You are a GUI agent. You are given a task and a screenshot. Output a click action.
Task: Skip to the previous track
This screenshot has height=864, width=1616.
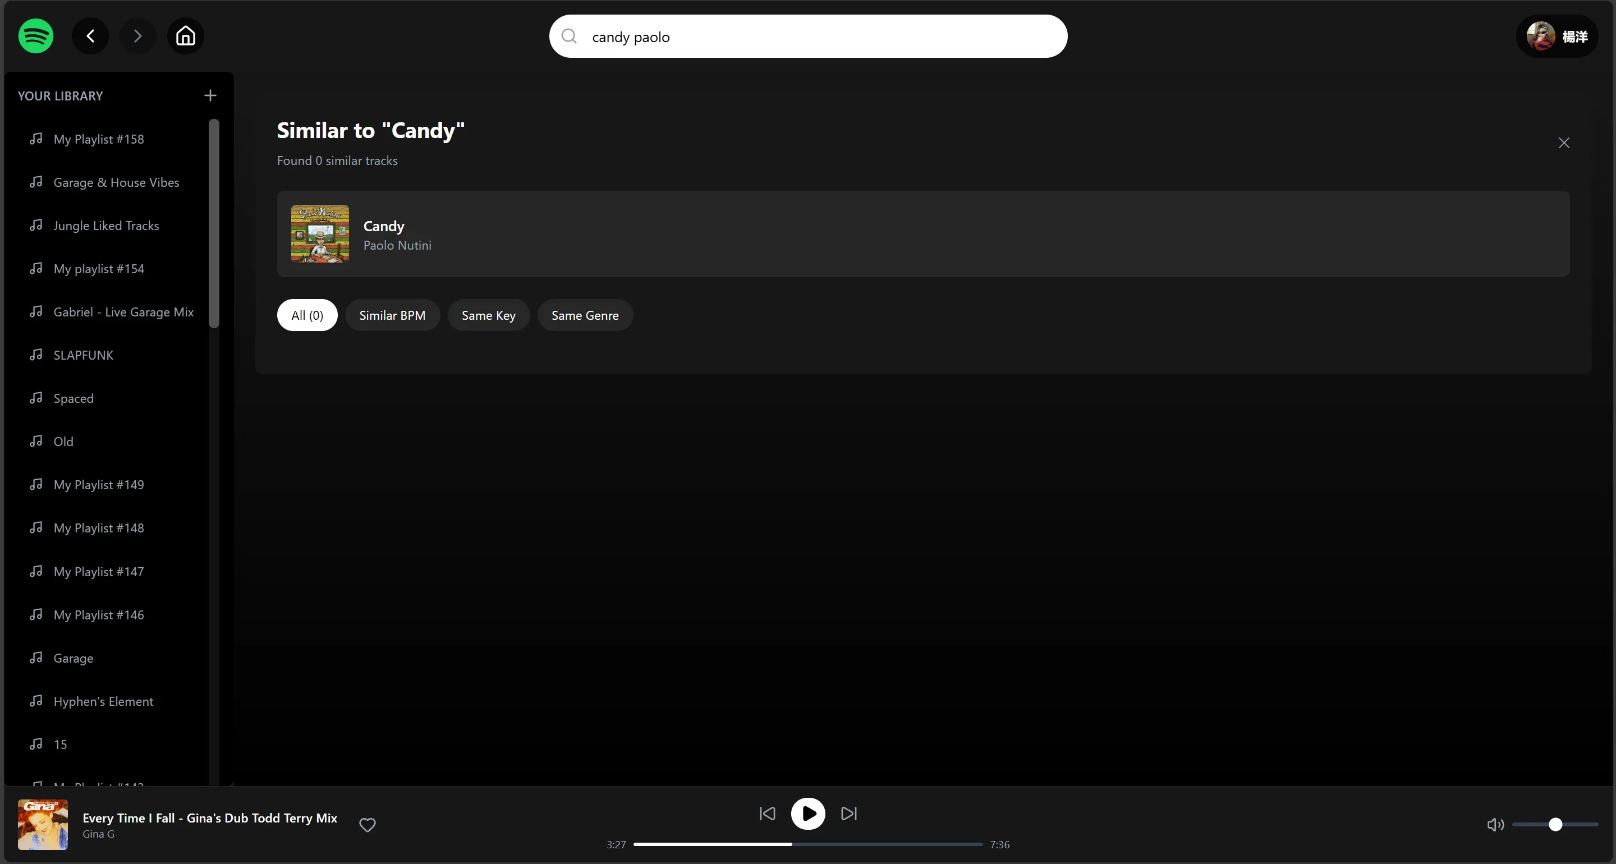pyautogui.click(x=767, y=814)
